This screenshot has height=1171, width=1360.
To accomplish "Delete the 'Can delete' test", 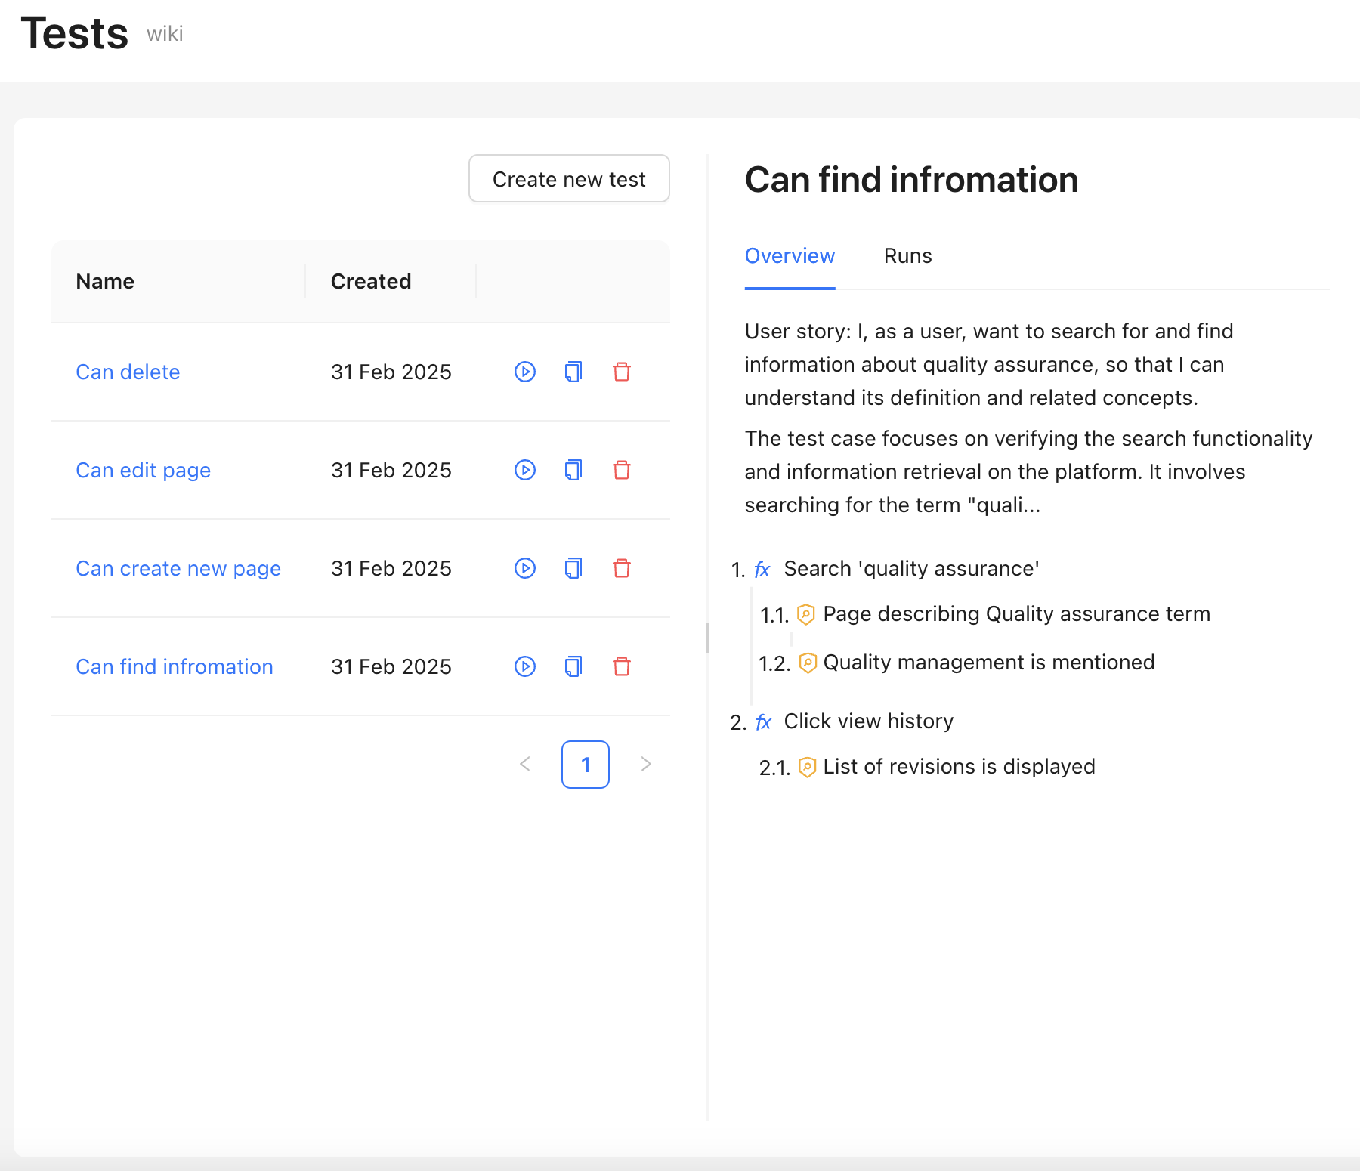I will [622, 372].
